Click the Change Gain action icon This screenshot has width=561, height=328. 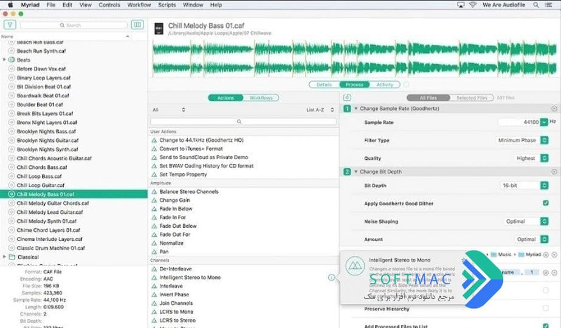(154, 200)
